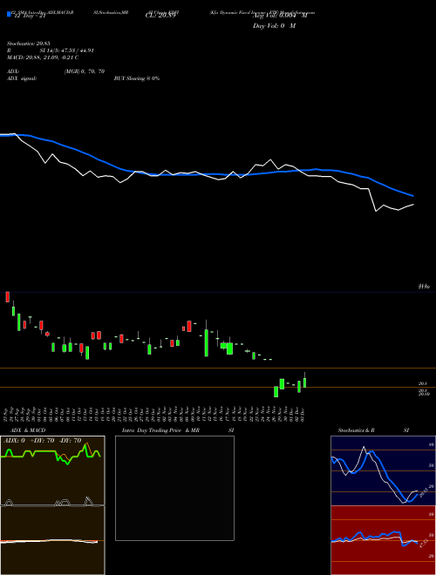Click the 'Avg Vol: 0.004 M' text

pos(280,16)
